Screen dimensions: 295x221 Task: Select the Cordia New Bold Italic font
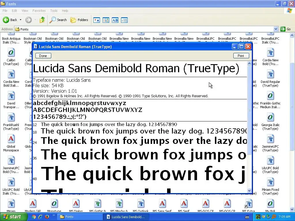tap(11, 74)
